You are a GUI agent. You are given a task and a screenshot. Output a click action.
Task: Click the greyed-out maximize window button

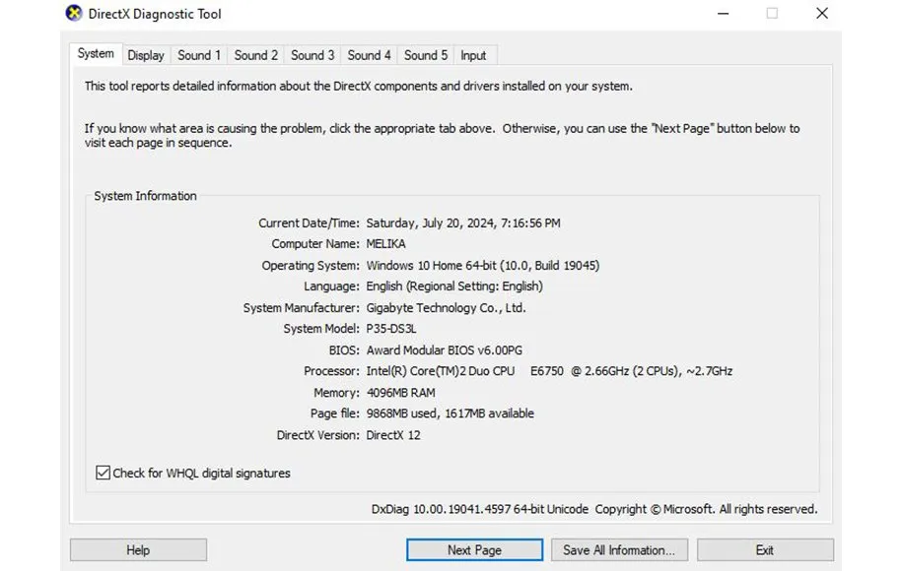point(771,14)
